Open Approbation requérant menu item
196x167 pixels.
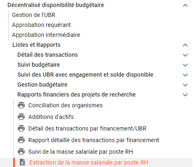coord(41,25)
